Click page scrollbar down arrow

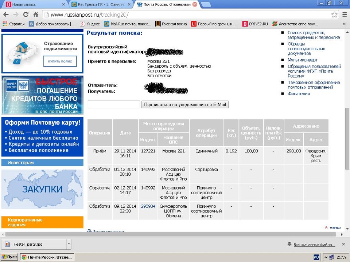(x=347, y=229)
